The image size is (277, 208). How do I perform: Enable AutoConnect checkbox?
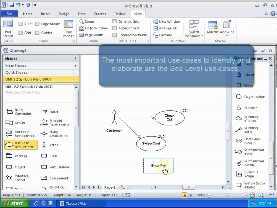tap(115, 28)
